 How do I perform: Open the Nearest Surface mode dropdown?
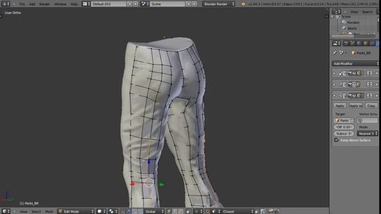click(x=368, y=133)
